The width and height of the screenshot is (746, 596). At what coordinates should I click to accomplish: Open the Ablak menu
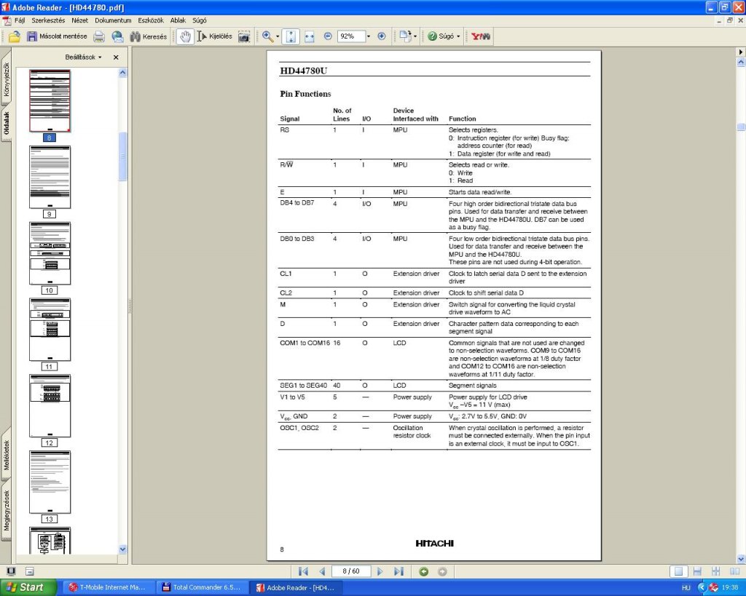pos(178,20)
